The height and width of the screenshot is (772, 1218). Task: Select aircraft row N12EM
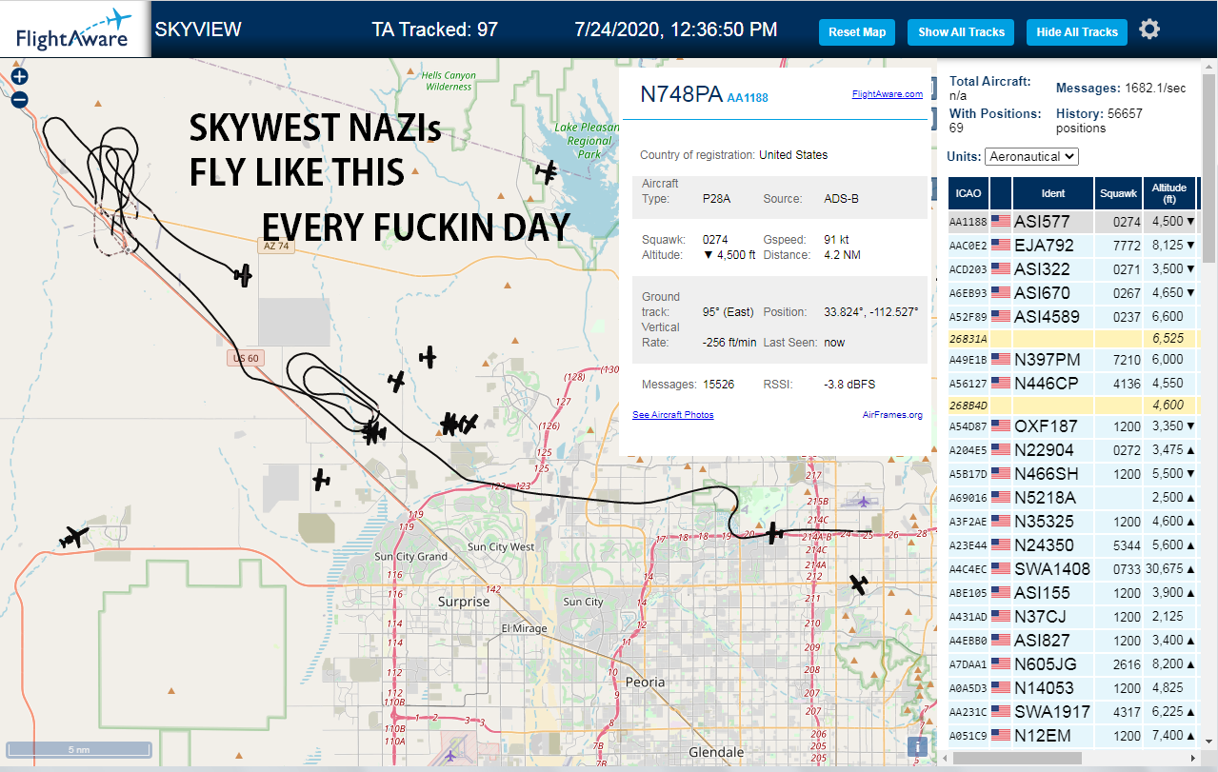click(x=1073, y=735)
